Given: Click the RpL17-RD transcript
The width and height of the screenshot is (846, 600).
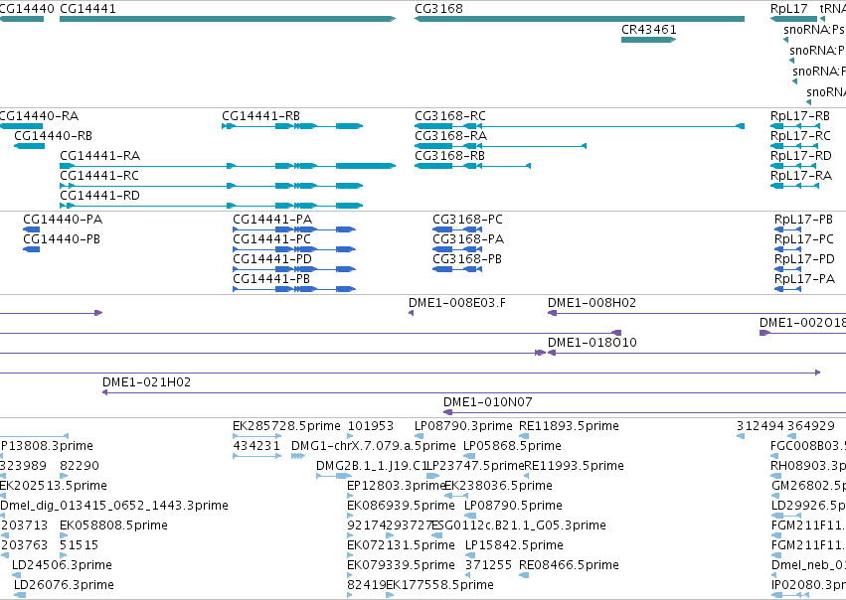Looking at the screenshot, I should coord(793,166).
